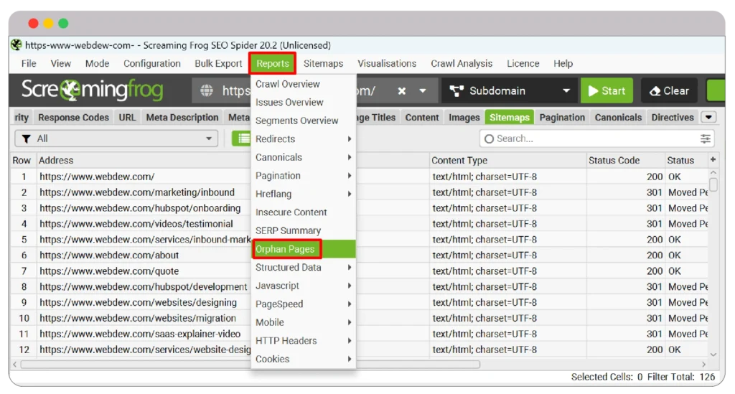
Task: Switch to the URL tab
Action: coord(127,117)
